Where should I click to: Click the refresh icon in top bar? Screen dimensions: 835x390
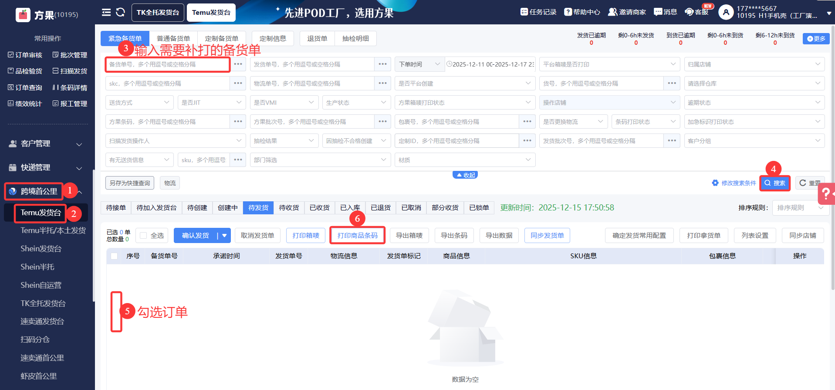121,12
